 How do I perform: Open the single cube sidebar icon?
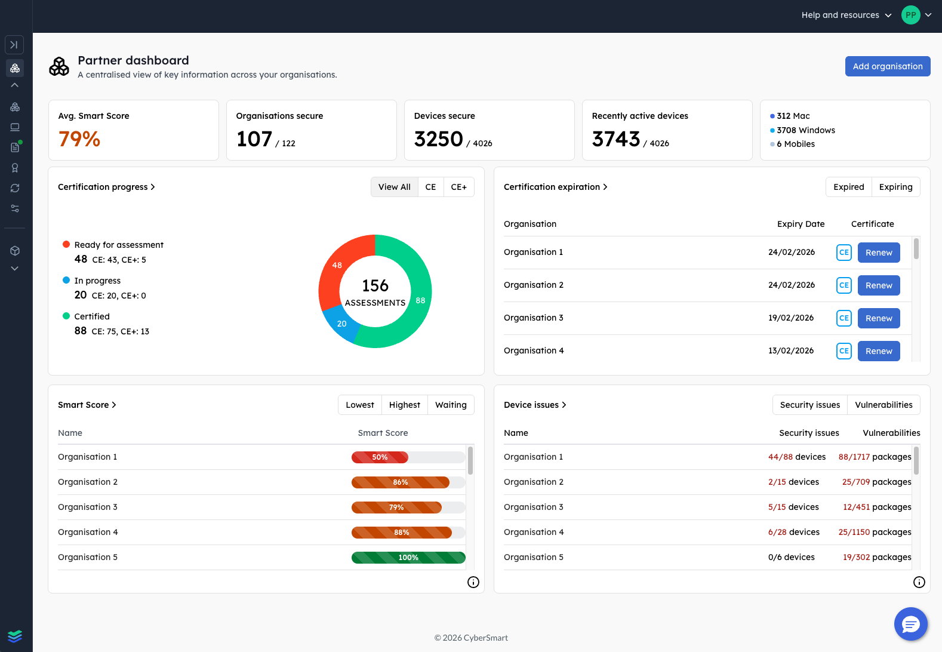click(15, 251)
